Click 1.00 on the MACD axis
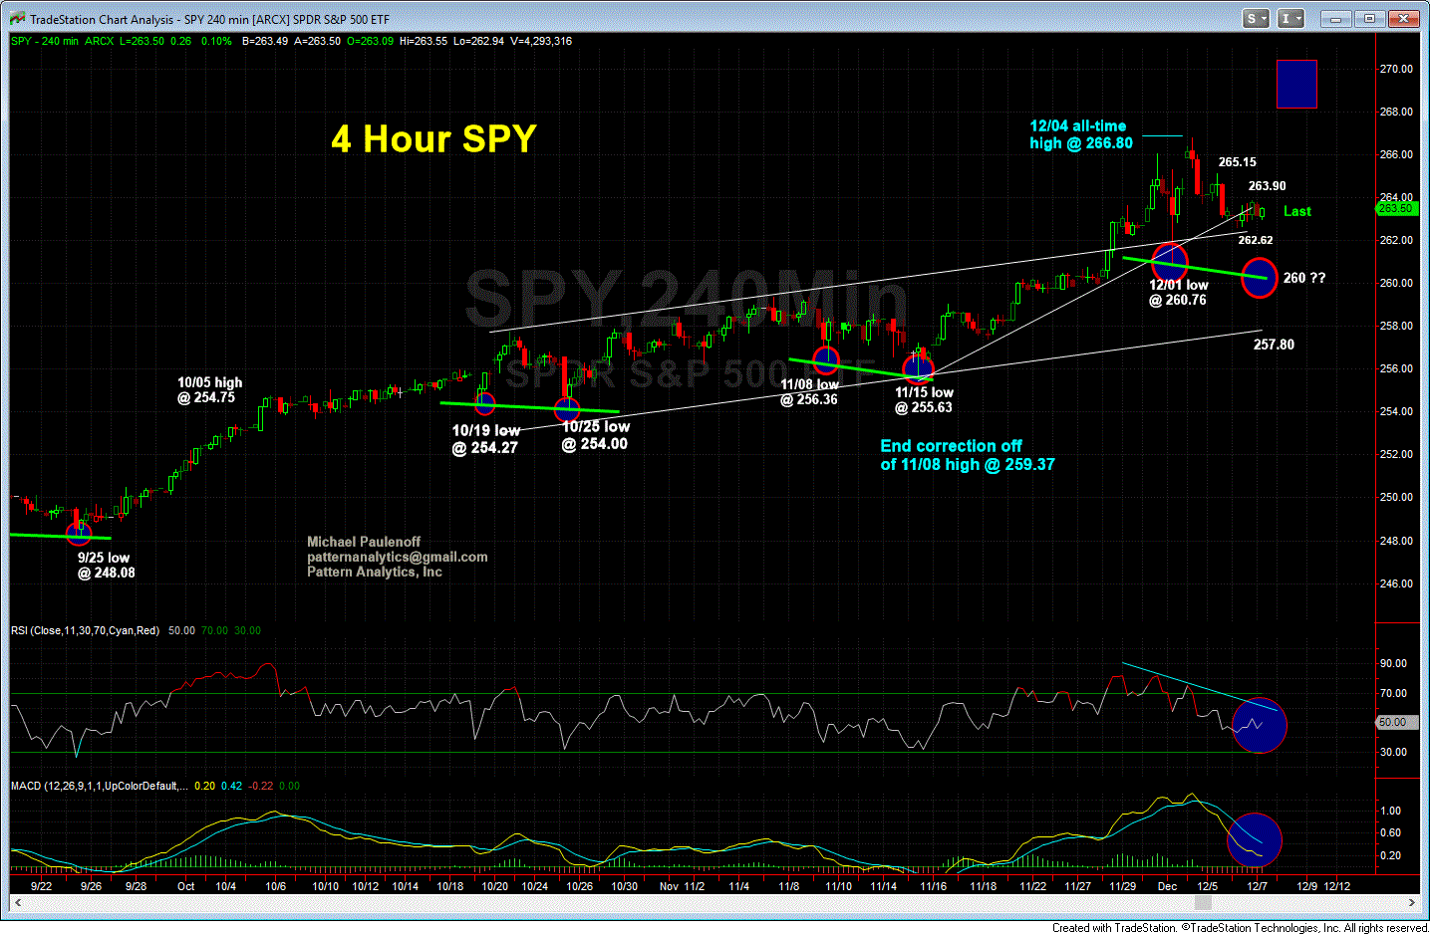Screen dimensions: 1430x934 tap(1391, 811)
